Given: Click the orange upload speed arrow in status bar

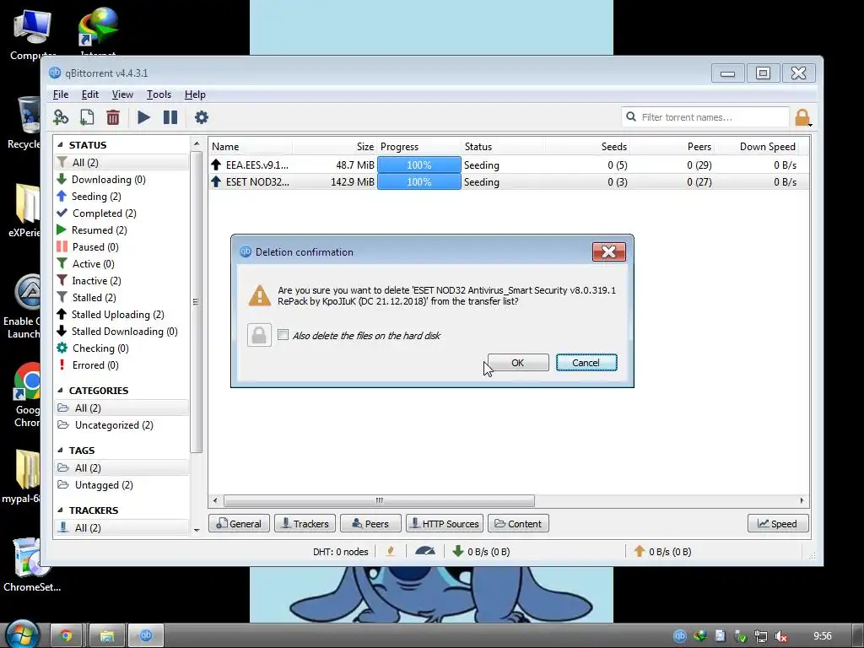Looking at the screenshot, I should 640,551.
